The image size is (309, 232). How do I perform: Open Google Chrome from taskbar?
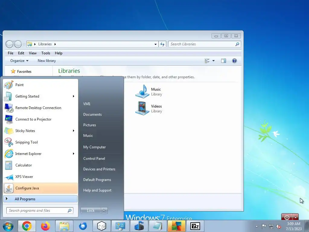click(27, 226)
